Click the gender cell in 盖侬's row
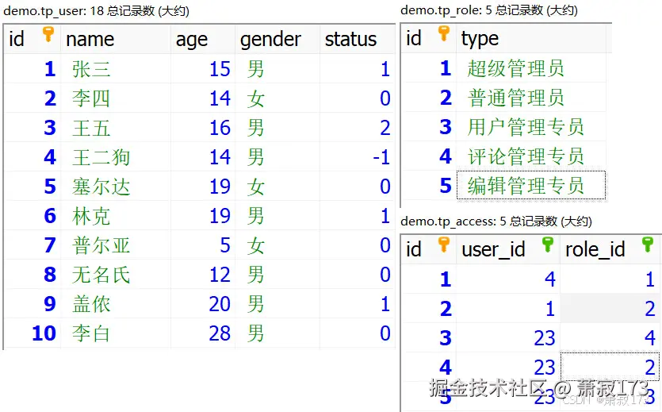662x412 pixels. (x=277, y=304)
